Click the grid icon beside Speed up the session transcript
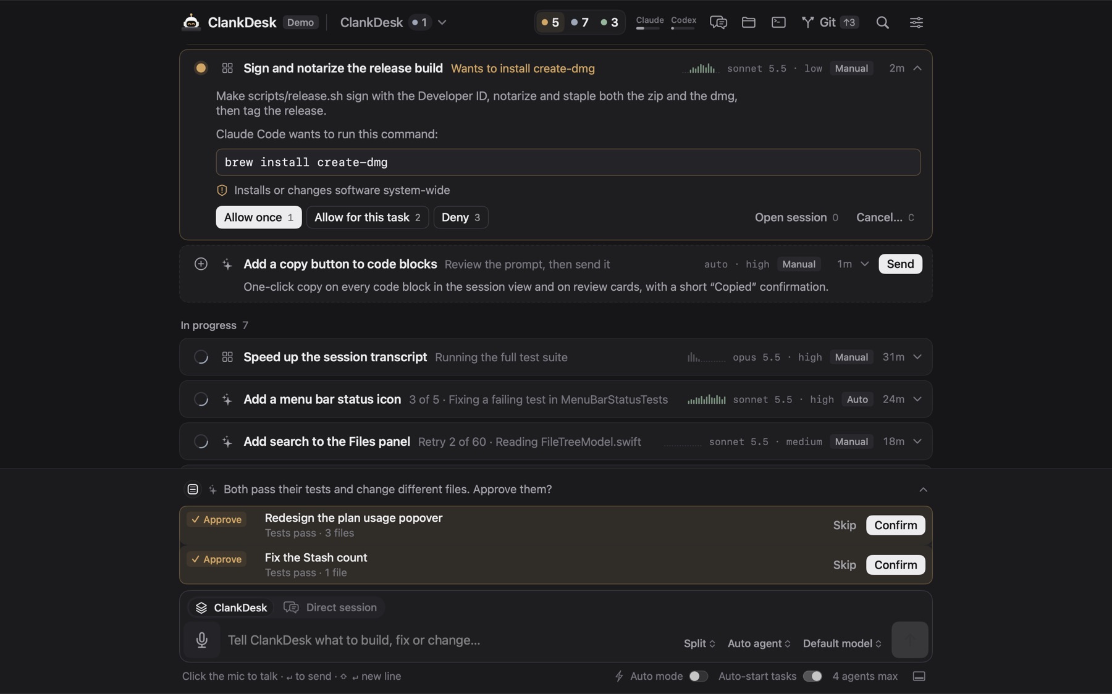1112x694 pixels. pos(227,357)
